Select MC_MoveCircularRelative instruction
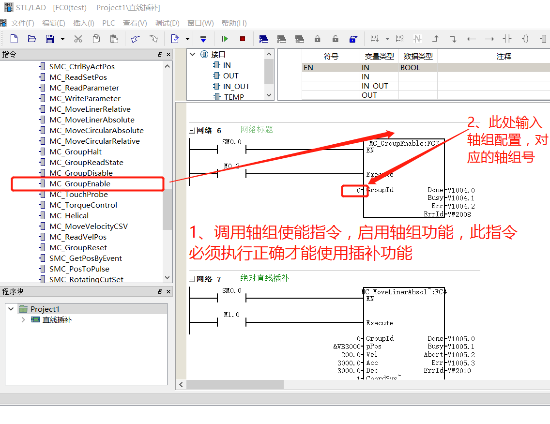This screenshot has width=550, height=424. tap(94, 141)
